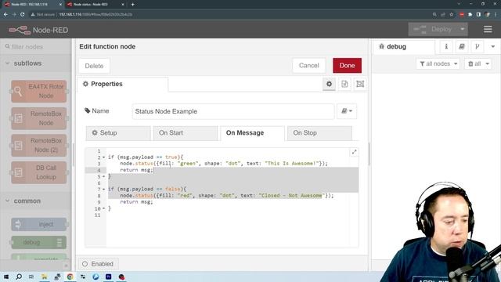
Task: Switch to the Setup tab
Action: tap(118, 133)
